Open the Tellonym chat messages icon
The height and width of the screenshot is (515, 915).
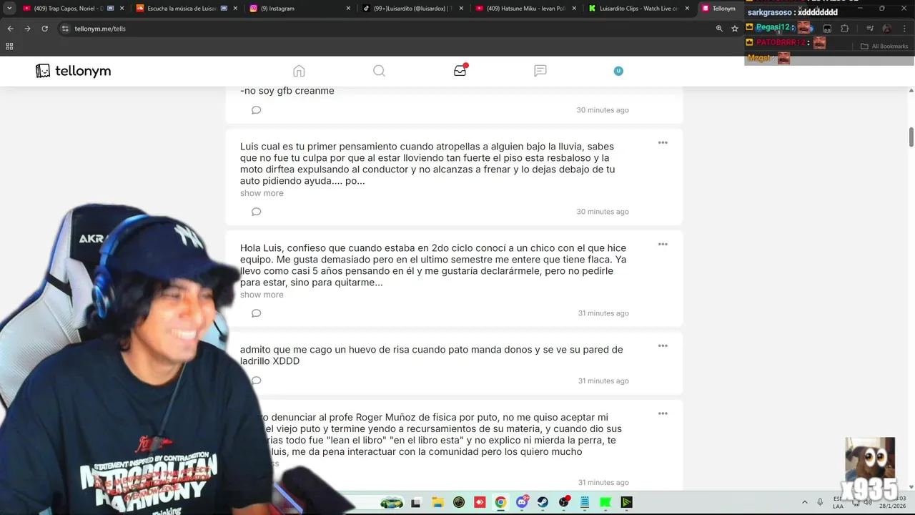pyautogui.click(x=540, y=71)
